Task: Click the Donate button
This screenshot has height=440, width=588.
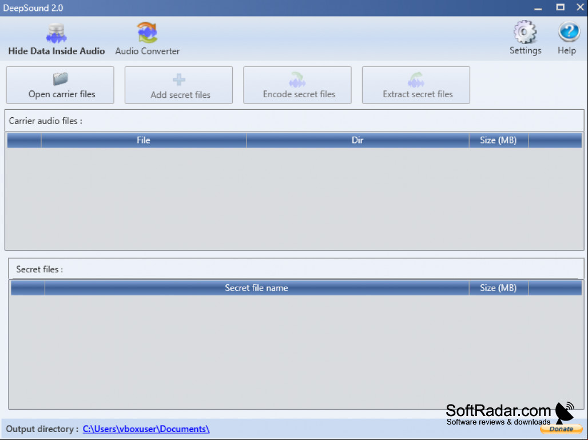Action: click(x=561, y=429)
